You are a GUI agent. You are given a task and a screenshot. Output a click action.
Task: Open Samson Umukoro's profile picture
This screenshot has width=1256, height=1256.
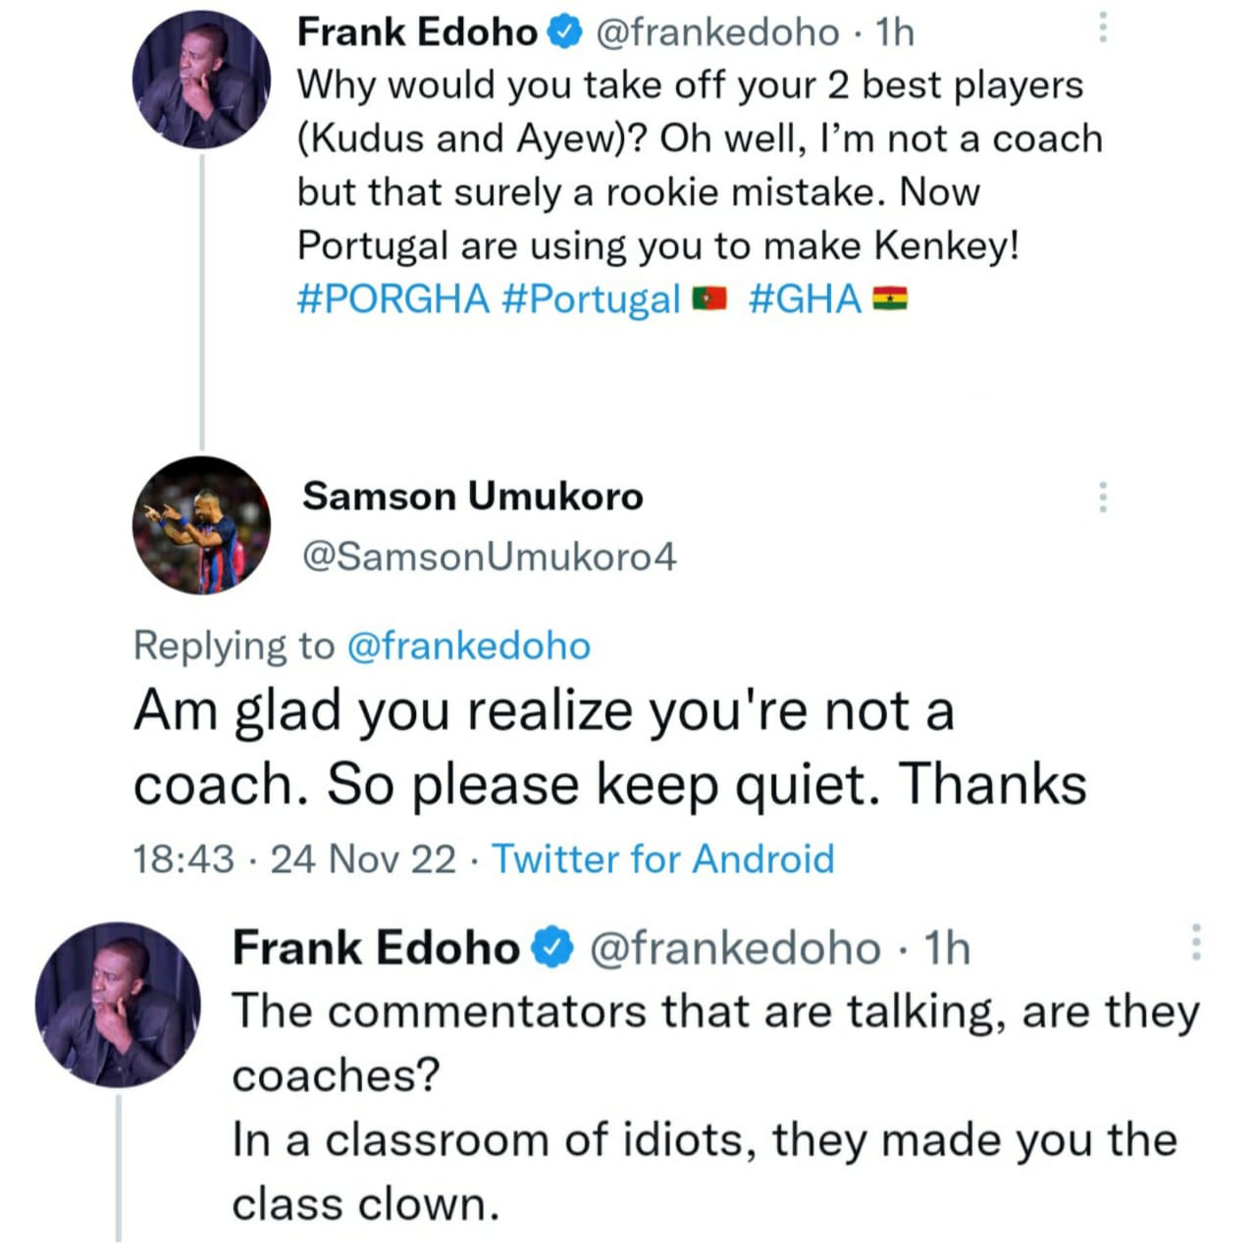point(201,525)
